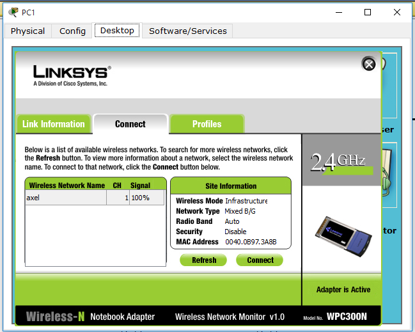
Task: Select the axel wireless network row
Action: tap(95, 198)
